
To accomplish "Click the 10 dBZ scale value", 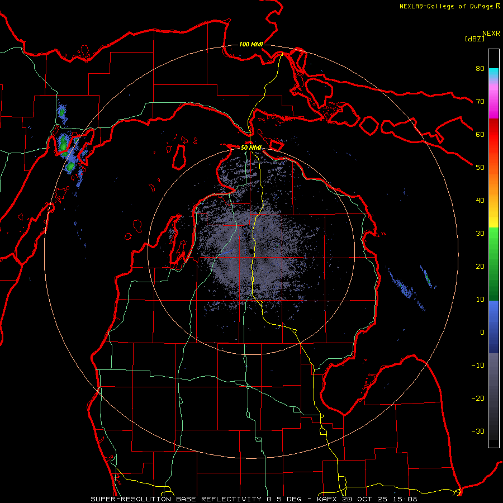I will (x=480, y=300).
